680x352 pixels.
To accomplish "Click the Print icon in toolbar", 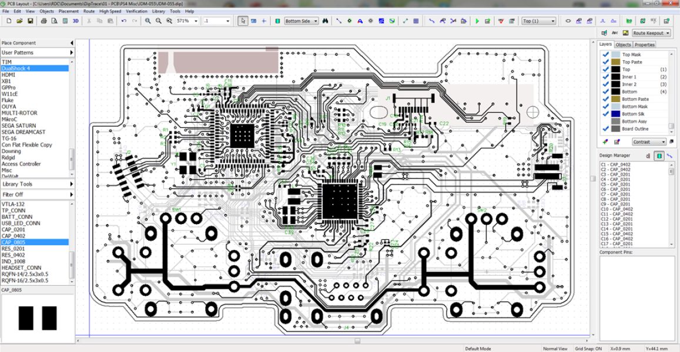I will (43, 21).
